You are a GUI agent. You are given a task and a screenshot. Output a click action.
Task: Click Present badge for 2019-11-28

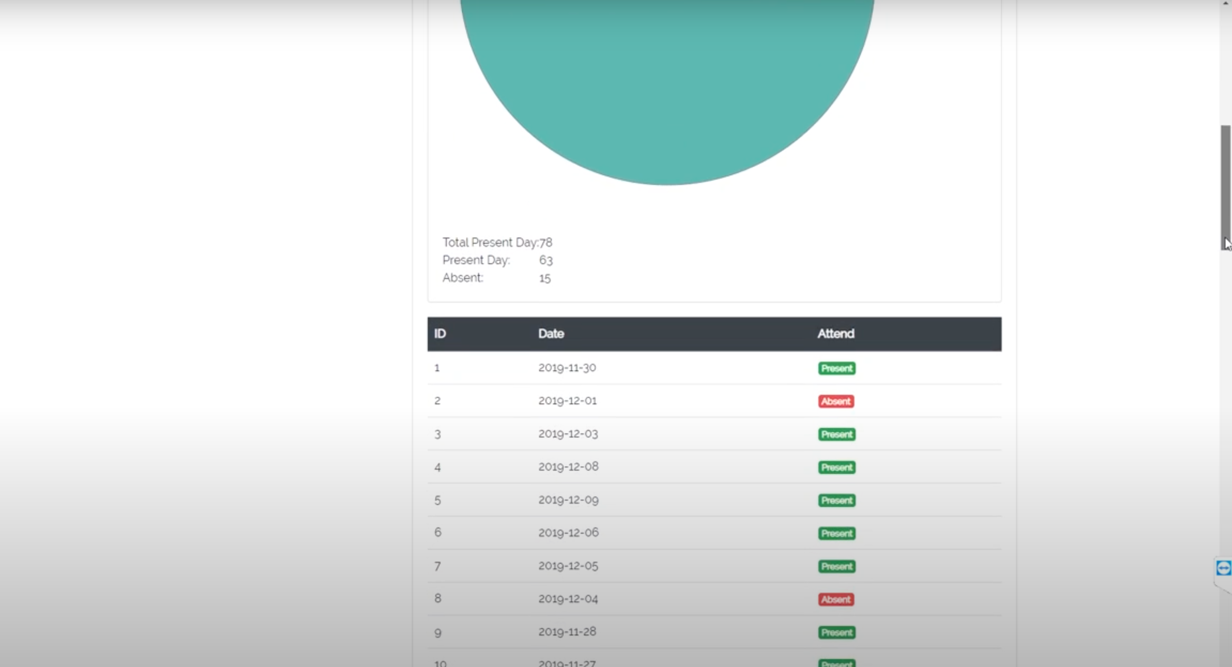click(836, 633)
